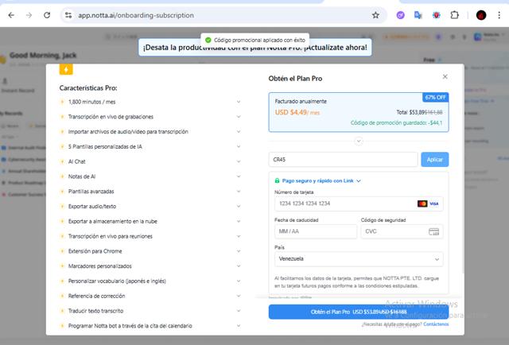Expand Pago seguro y rápido con Link
509x345 pixels.
(x=321, y=180)
